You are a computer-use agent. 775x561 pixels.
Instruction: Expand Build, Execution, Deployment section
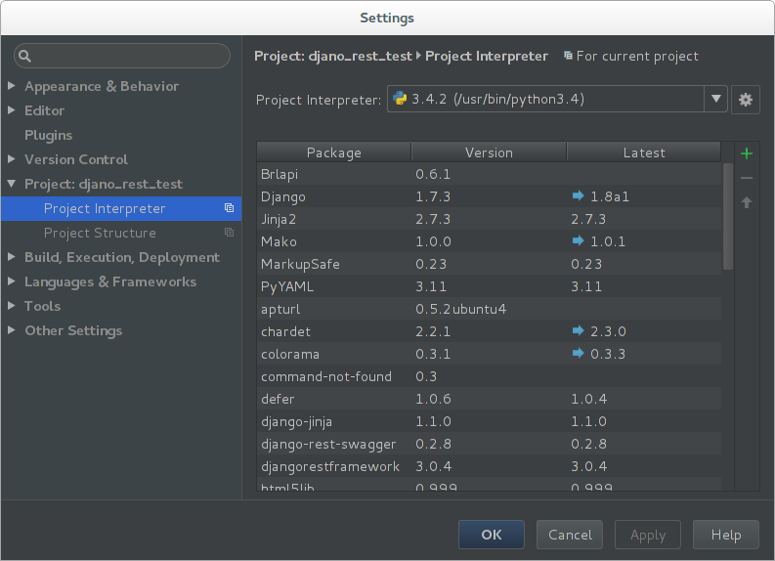pyautogui.click(x=12, y=257)
